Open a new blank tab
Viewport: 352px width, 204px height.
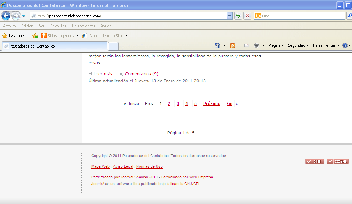[x=113, y=46]
